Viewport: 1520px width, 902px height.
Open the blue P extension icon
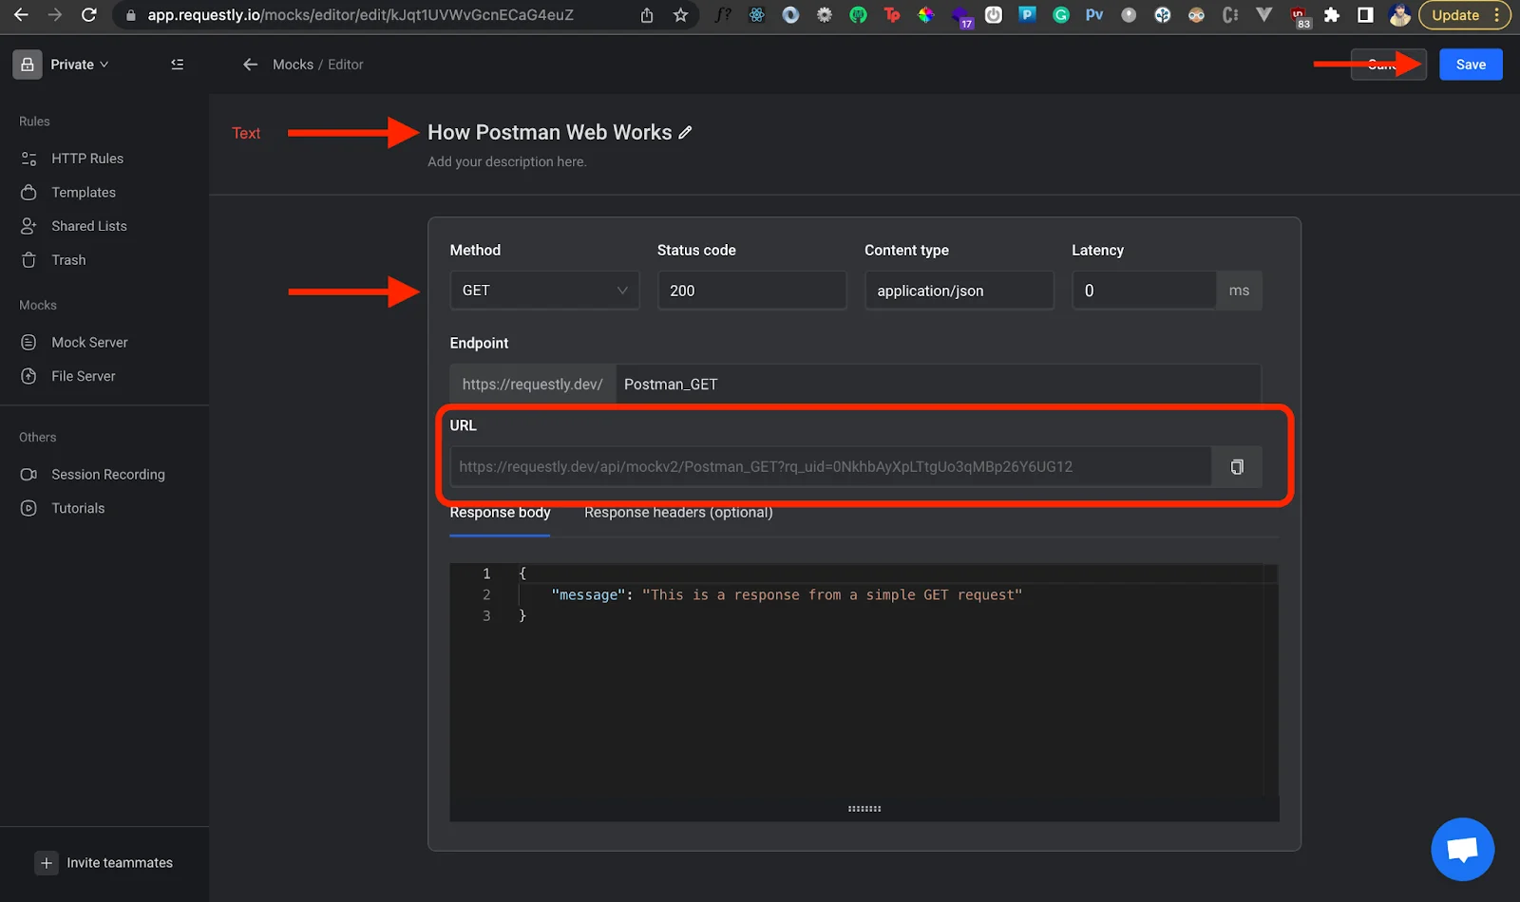1027,15
